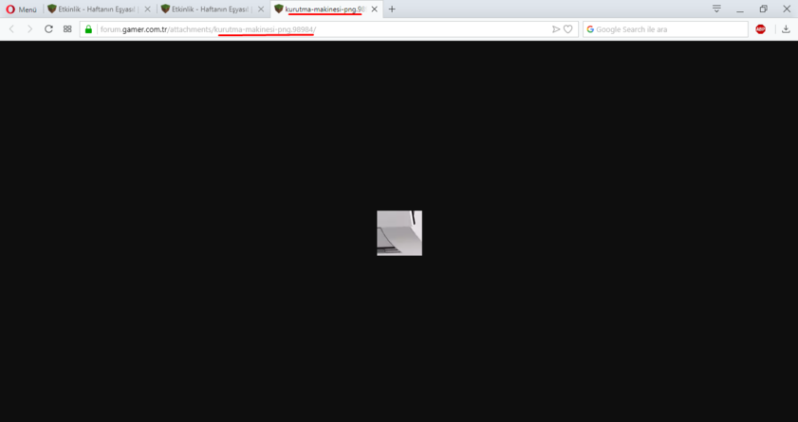Go back to previous page
Screen dimensions: 798x422
(x=11, y=29)
